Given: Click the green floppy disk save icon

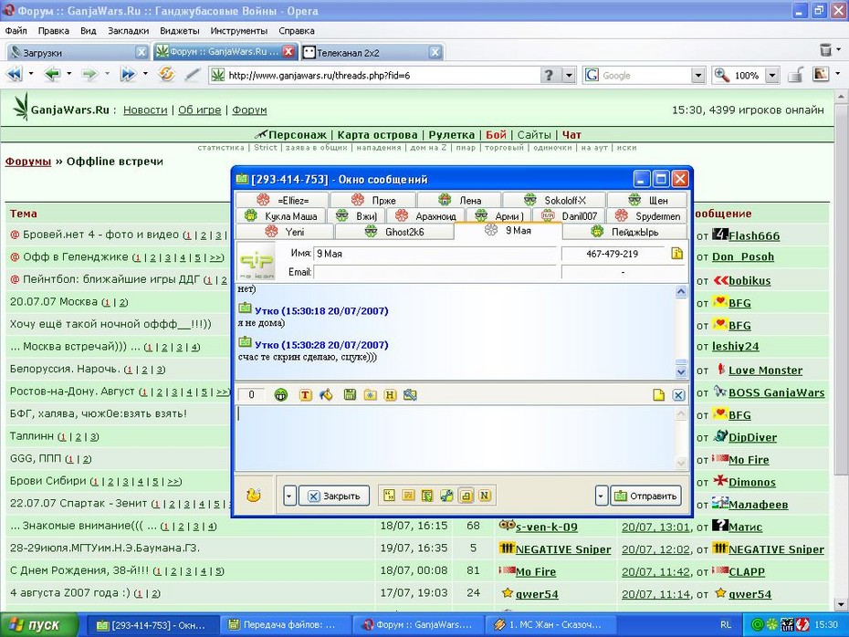Looking at the screenshot, I should click(350, 394).
